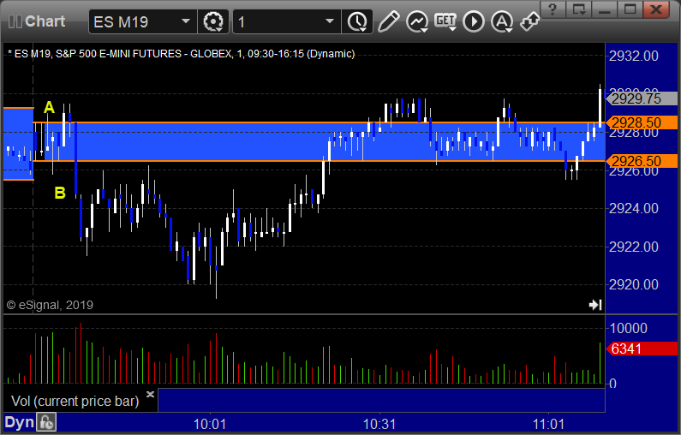Click the trade arrows icon in toolbar
Image resolution: width=681 pixels, height=435 pixels.
529,21
